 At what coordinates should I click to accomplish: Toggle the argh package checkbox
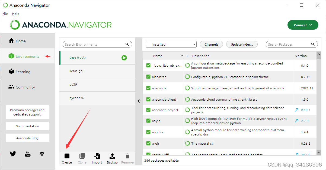coord(148,143)
